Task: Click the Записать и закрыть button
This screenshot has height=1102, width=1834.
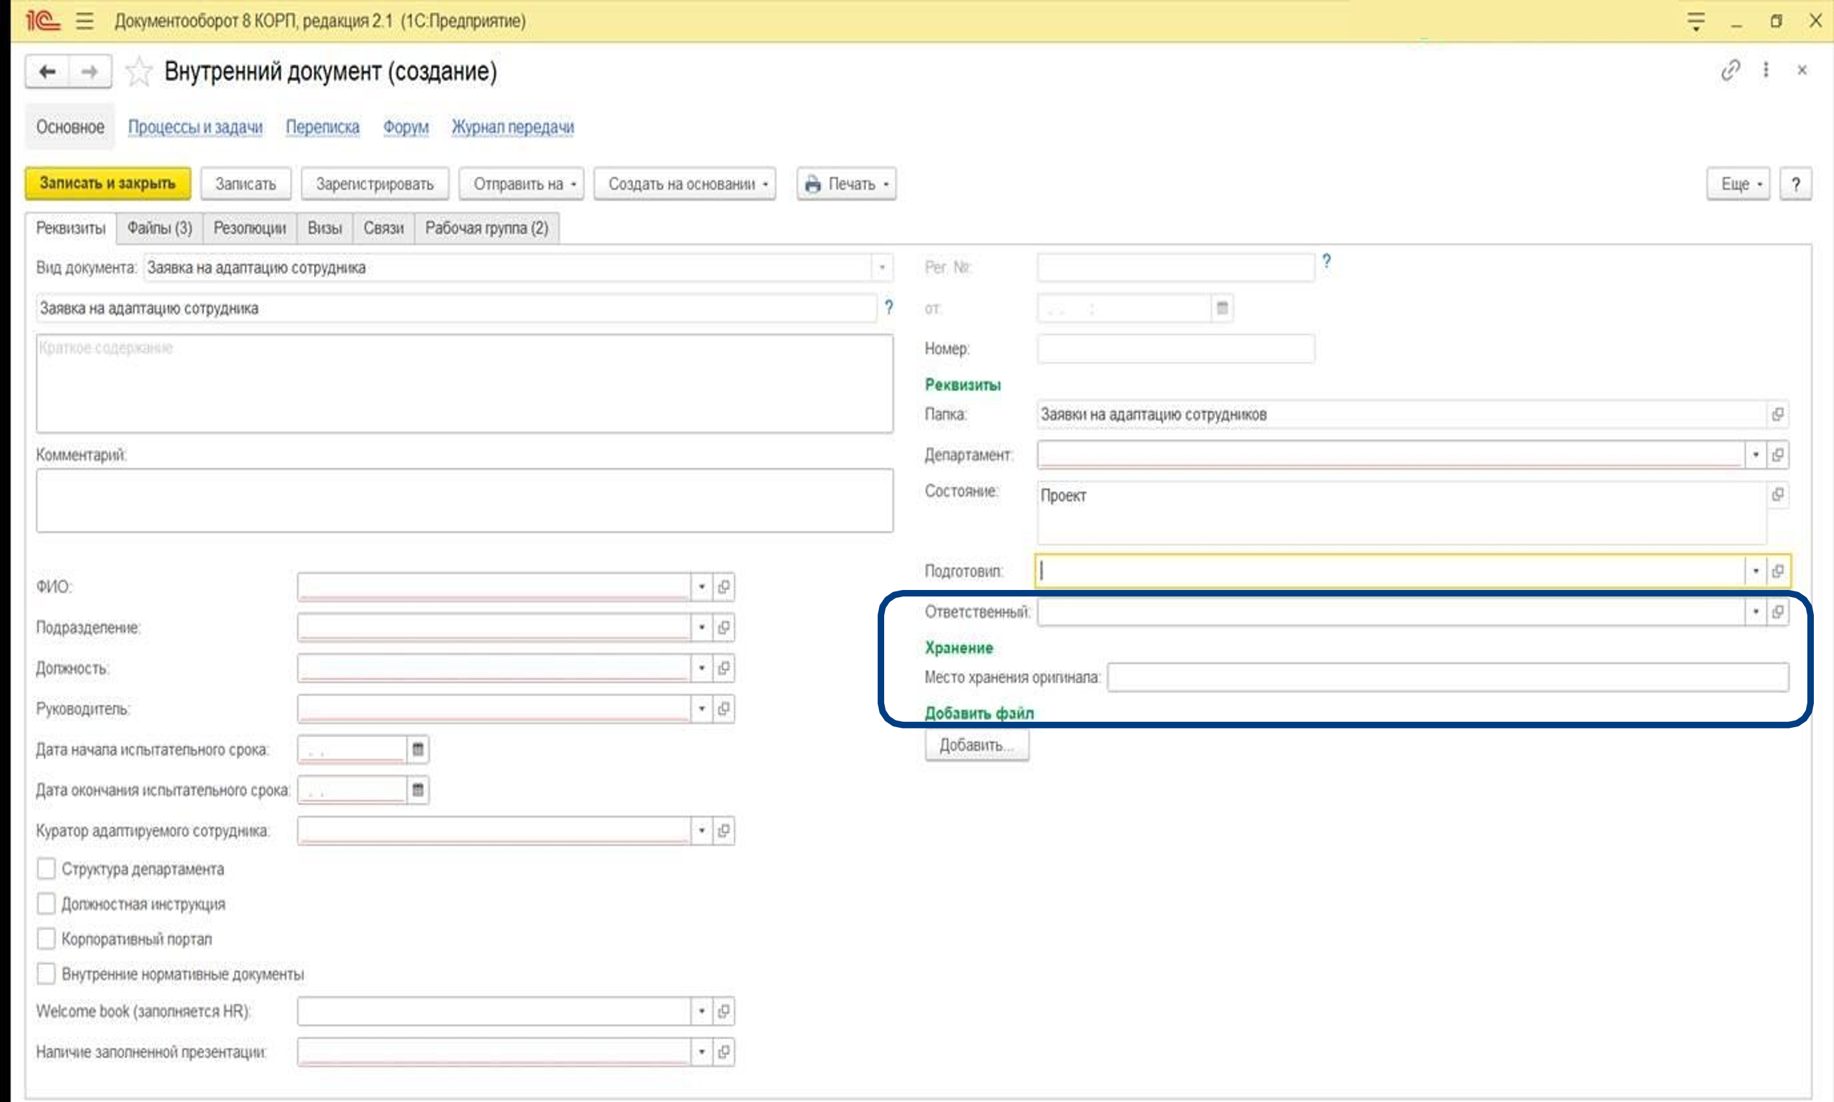Action: [x=108, y=183]
